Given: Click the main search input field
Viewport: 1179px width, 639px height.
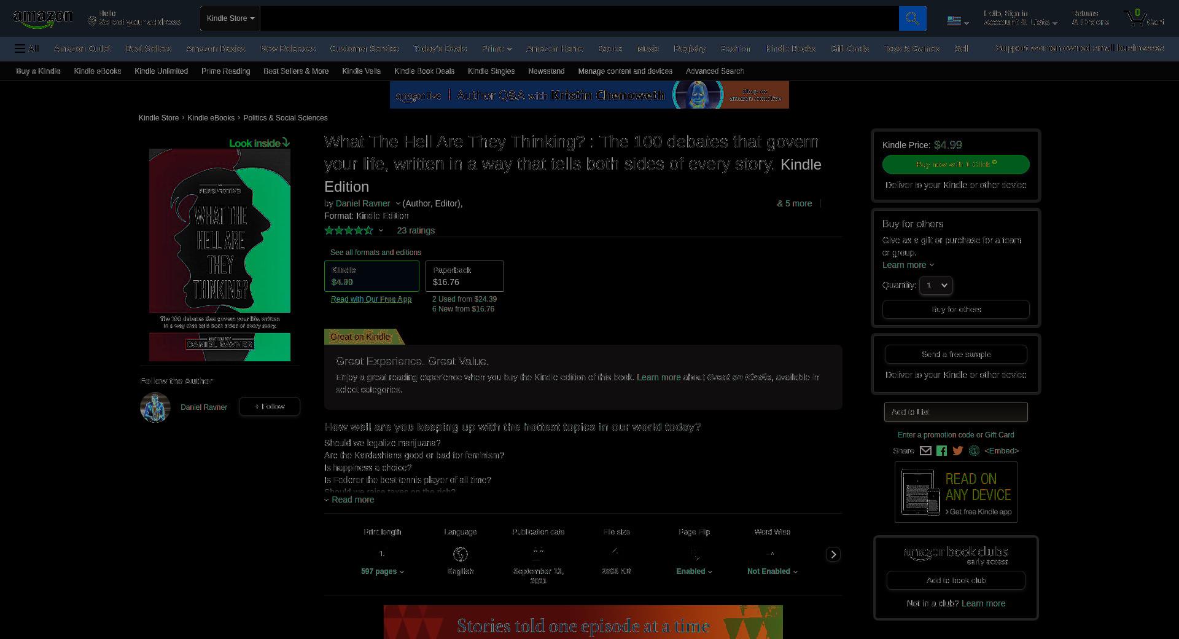Looking at the screenshot, I should (x=579, y=18).
